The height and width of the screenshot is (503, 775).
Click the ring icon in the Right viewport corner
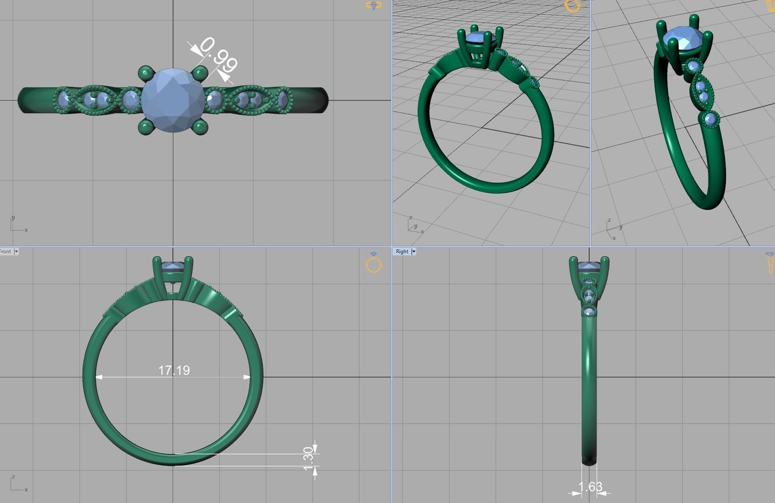pyautogui.click(x=770, y=262)
